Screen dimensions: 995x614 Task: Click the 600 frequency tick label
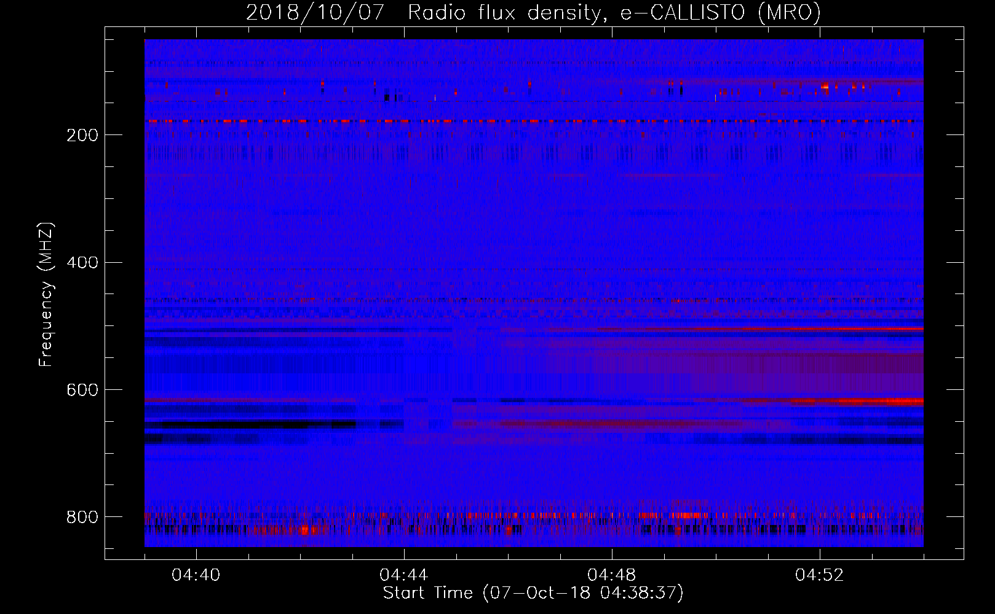pyautogui.click(x=82, y=390)
